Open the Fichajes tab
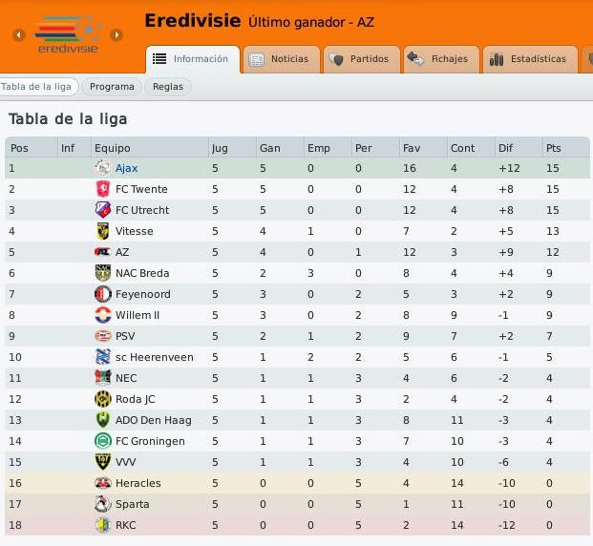 click(439, 59)
